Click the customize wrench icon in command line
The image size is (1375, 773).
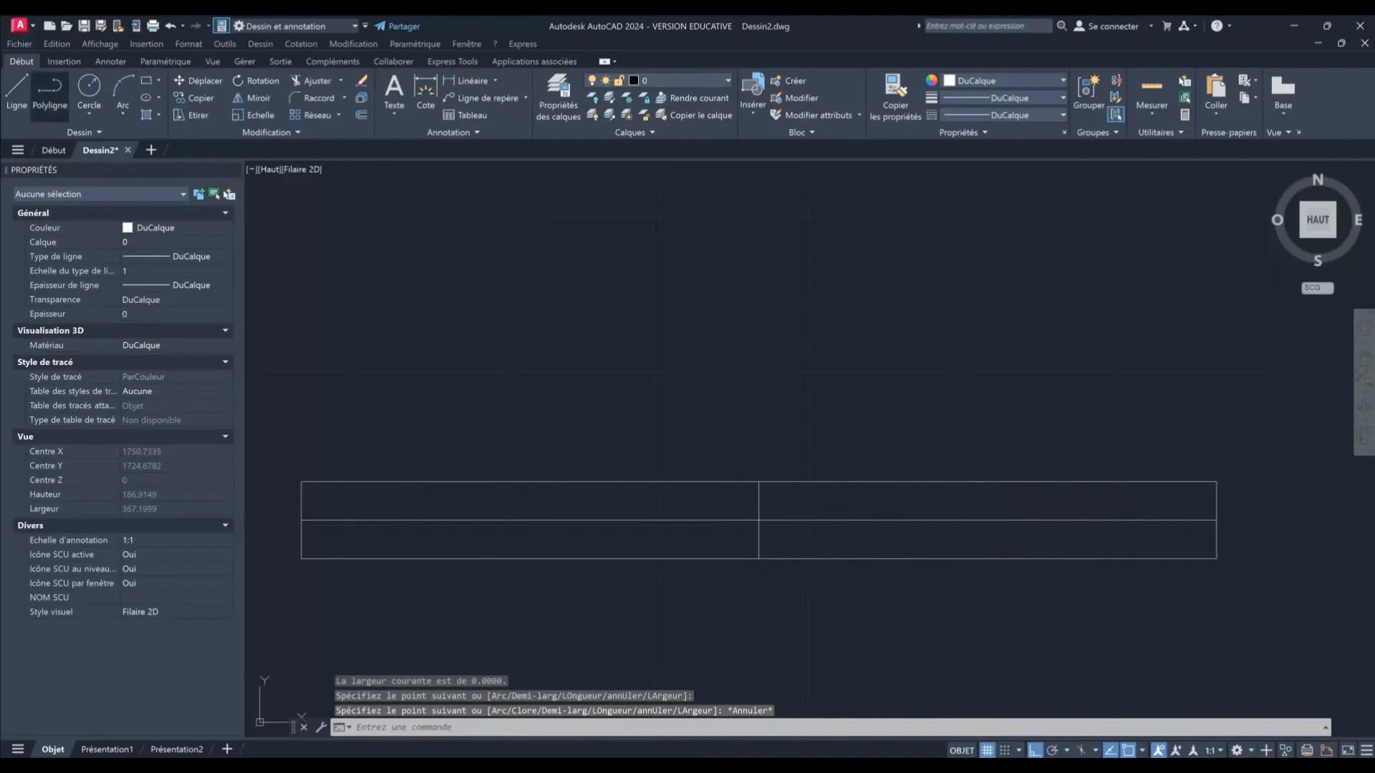tap(321, 727)
